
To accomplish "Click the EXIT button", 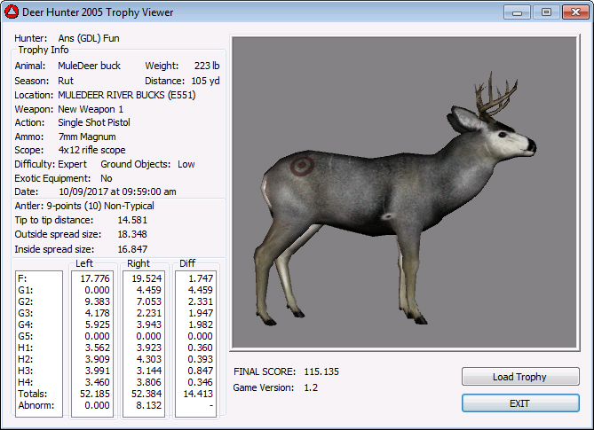I will 520,403.
